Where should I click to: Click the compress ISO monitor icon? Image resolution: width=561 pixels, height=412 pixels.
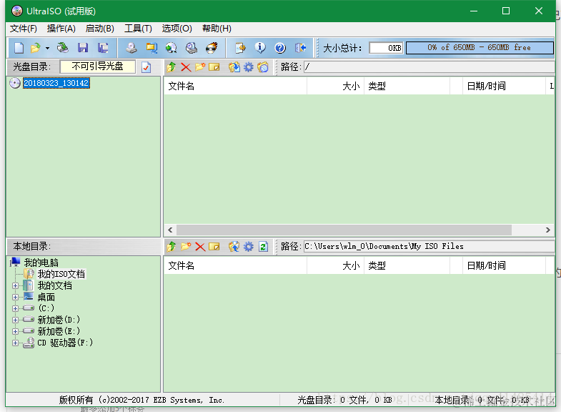click(x=152, y=48)
